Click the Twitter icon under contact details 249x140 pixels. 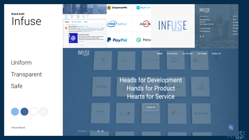200,36
